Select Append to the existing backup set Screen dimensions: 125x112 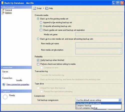pos(41,22)
